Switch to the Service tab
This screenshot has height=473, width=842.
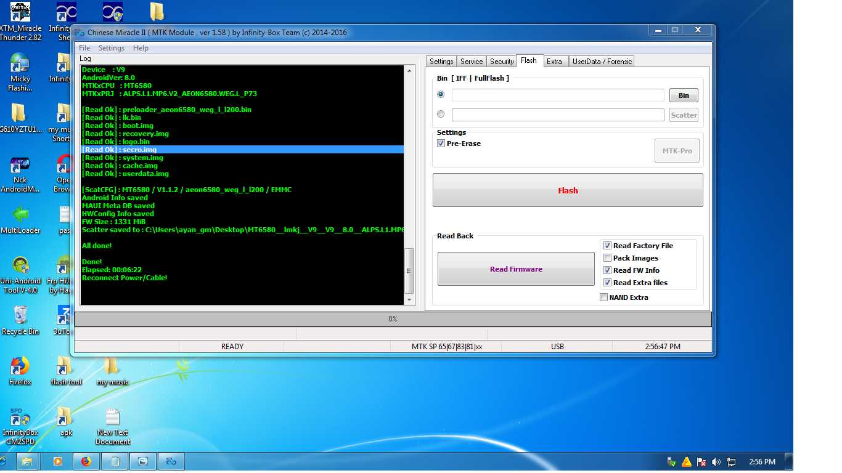[472, 62]
